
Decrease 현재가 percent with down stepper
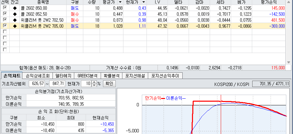[x=94, y=85]
